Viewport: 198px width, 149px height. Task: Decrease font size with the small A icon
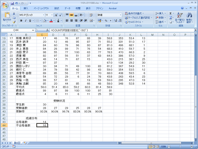[x=60, y=15]
